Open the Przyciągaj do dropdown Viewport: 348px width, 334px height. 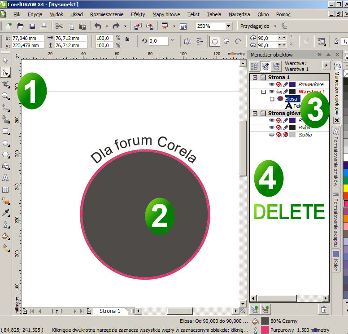point(274,26)
